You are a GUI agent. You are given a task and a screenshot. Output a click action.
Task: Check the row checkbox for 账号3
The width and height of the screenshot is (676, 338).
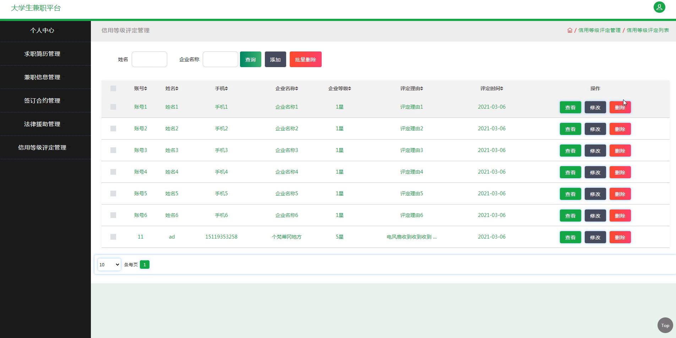[113, 150]
